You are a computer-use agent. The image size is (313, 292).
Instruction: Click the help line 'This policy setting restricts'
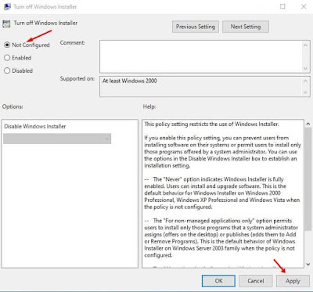[212, 124]
